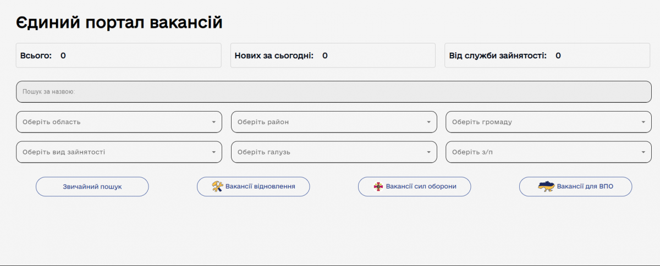Click the Ukraine map icon
The height and width of the screenshot is (266, 660).
(546, 187)
